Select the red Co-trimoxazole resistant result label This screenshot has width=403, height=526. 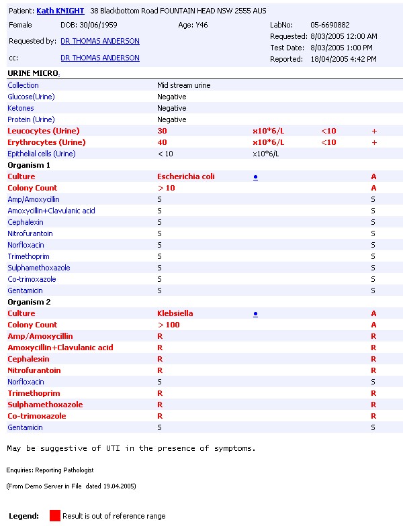pyautogui.click(x=37, y=417)
